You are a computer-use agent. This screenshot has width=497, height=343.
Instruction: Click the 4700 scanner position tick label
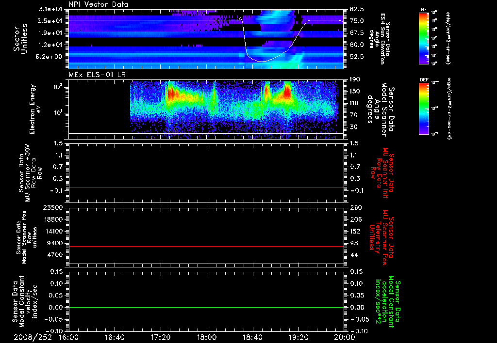coord(54,255)
